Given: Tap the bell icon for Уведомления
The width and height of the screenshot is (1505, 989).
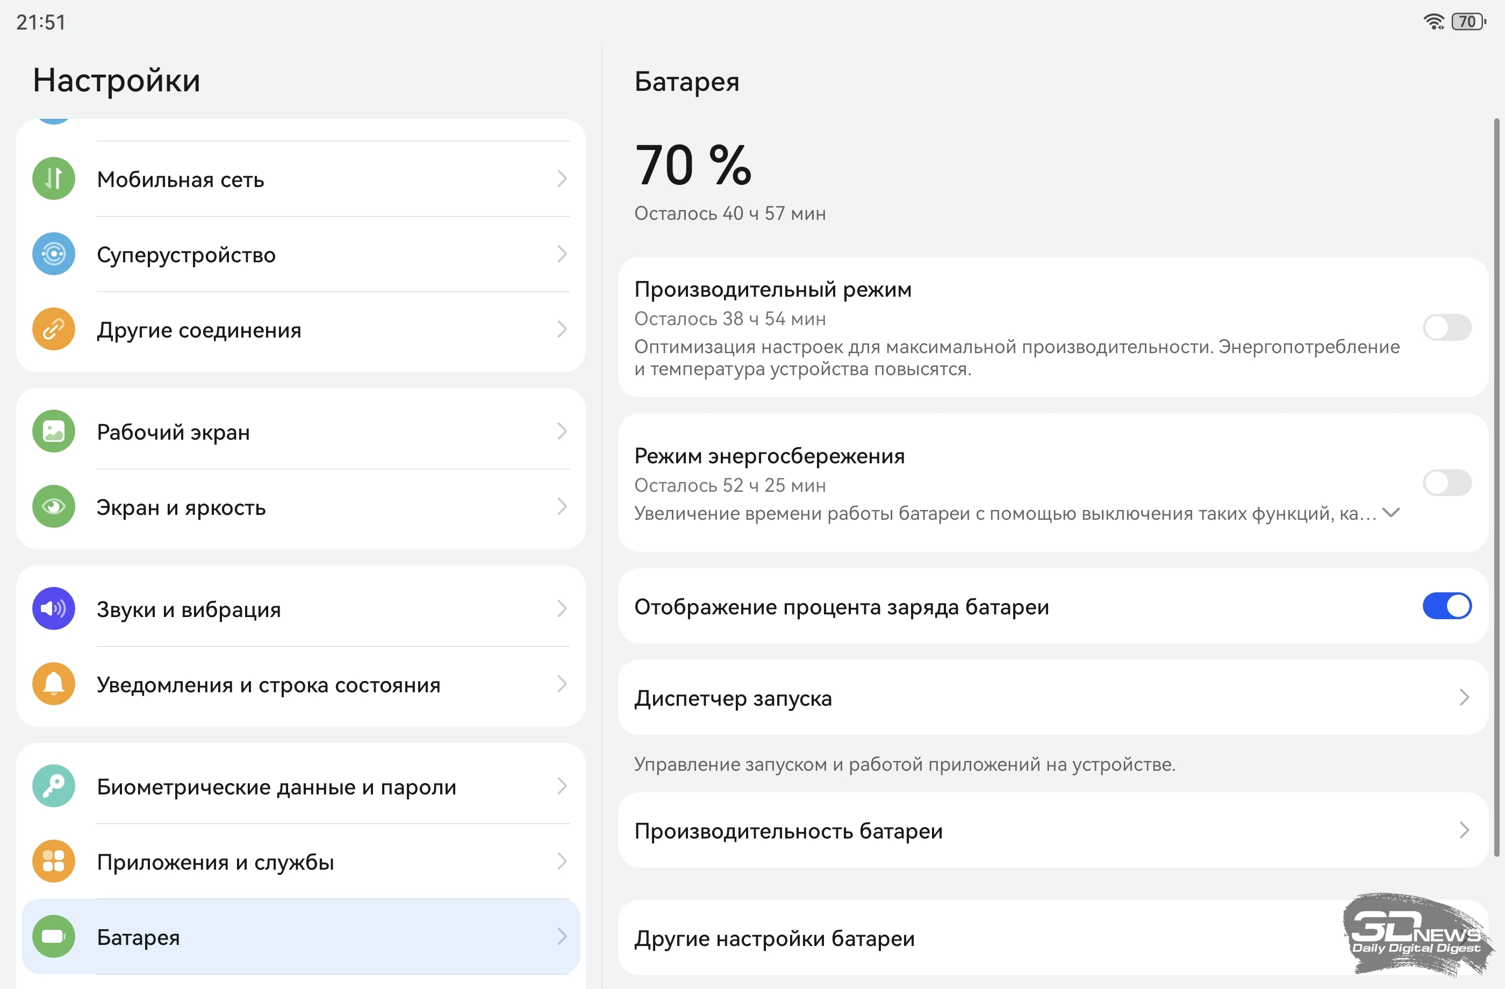Looking at the screenshot, I should (x=54, y=684).
